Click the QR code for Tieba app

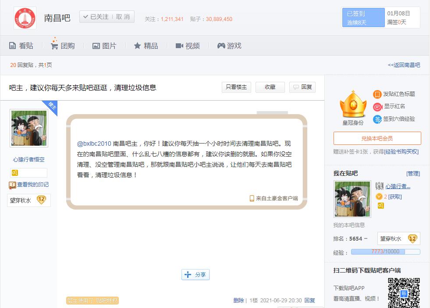click(x=404, y=293)
